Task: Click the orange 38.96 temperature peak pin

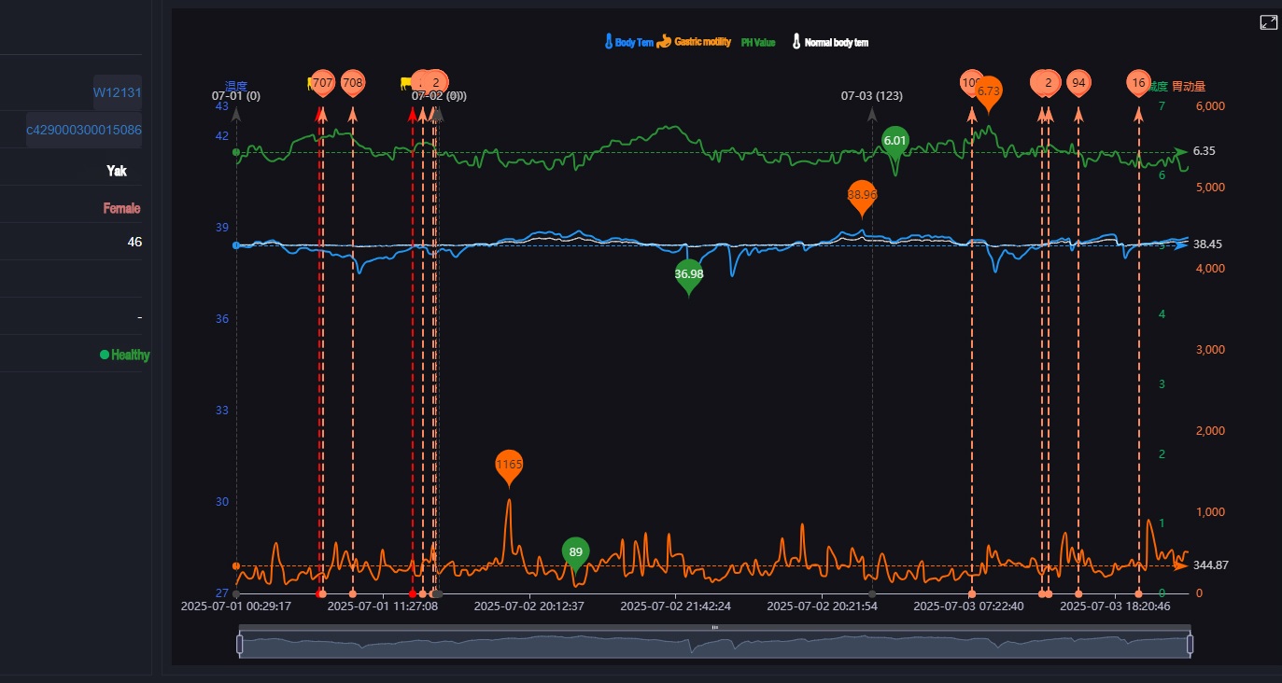Action: coord(862,195)
